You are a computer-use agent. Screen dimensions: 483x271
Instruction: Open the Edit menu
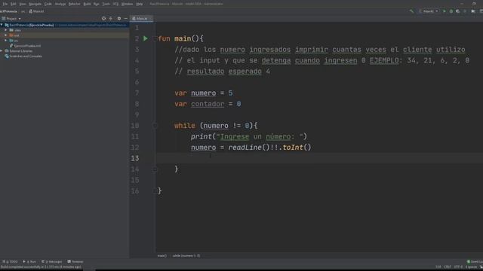click(x=14, y=4)
